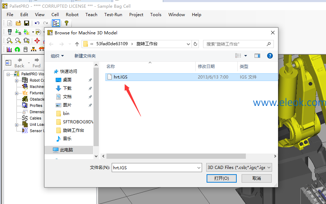Open the Cell menu

click(x=55, y=15)
